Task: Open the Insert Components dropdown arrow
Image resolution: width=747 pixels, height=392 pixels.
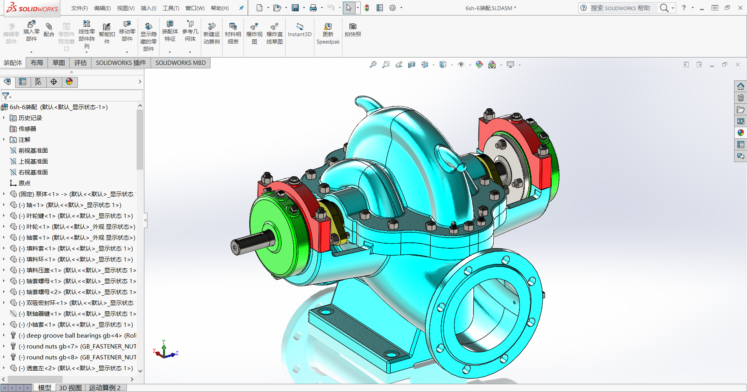Action: (x=32, y=52)
